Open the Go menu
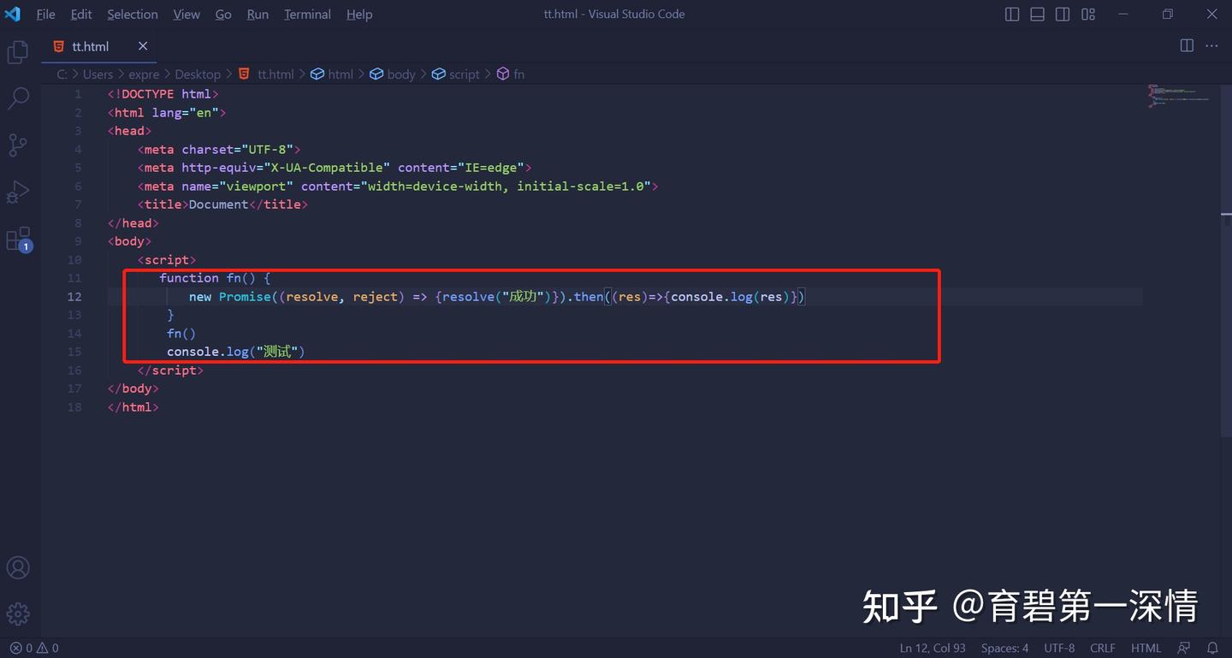 pyautogui.click(x=223, y=14)
